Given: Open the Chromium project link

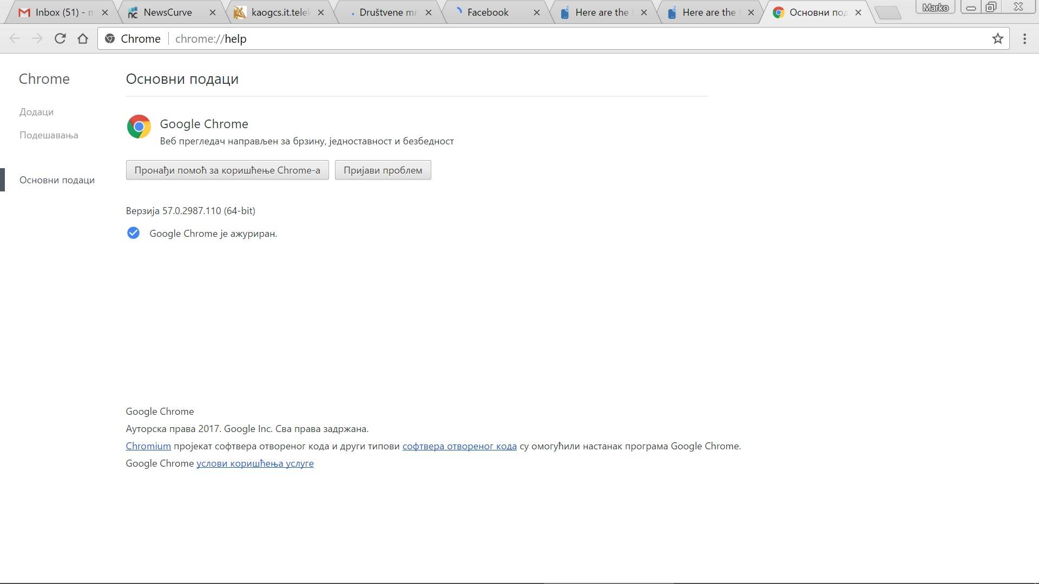Looking at the screenshot, I should click(x=148, y=446).
